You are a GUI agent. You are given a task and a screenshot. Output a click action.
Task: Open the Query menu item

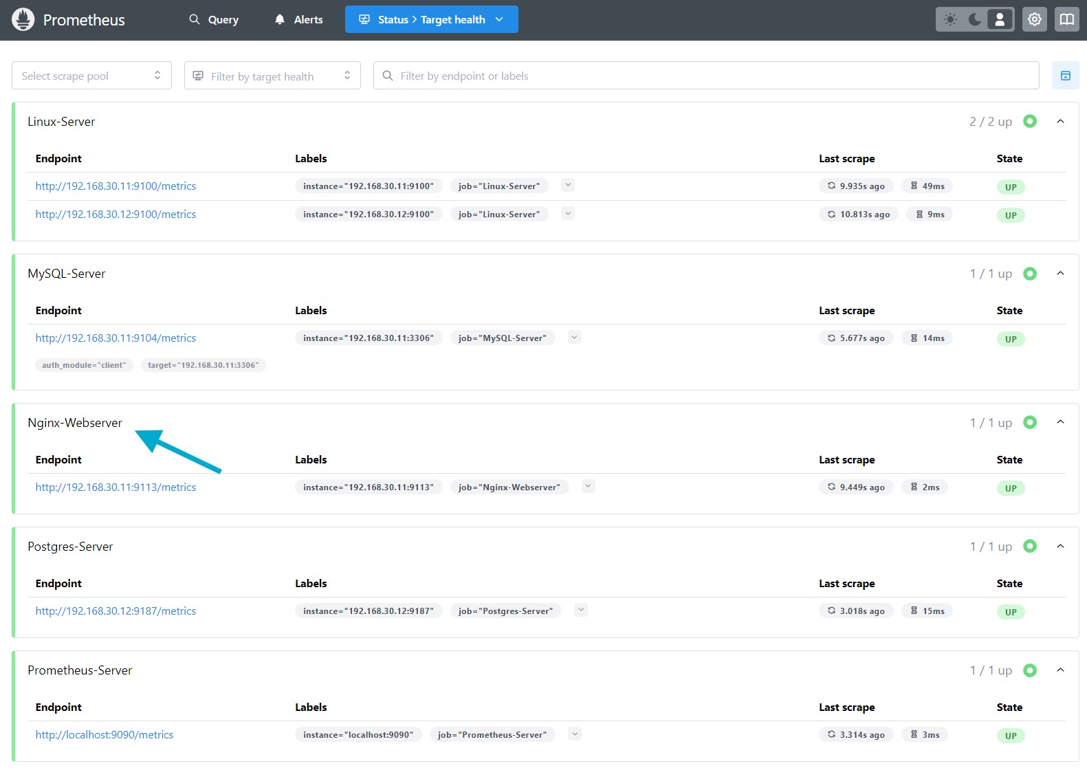point(214,19)
